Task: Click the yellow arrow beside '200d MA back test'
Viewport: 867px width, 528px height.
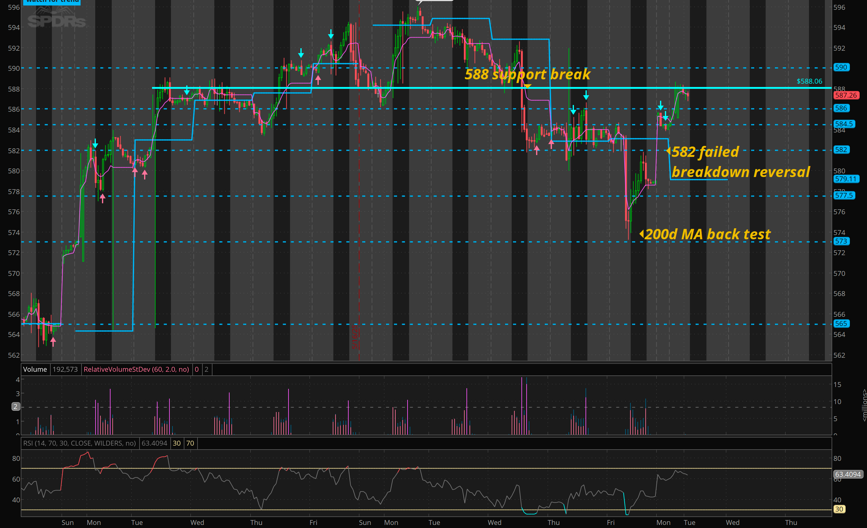Action: [641, 234]
